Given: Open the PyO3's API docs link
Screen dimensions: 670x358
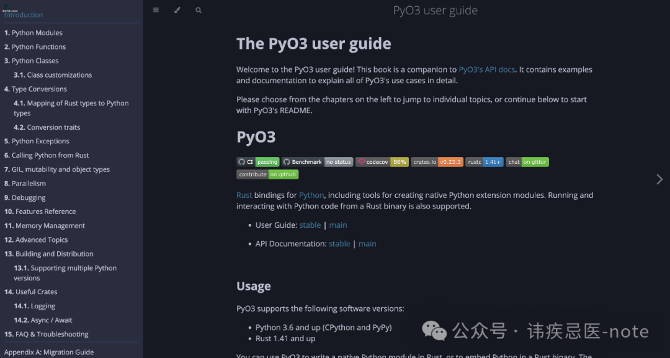Looking at the screenshot, I should 486,69.
